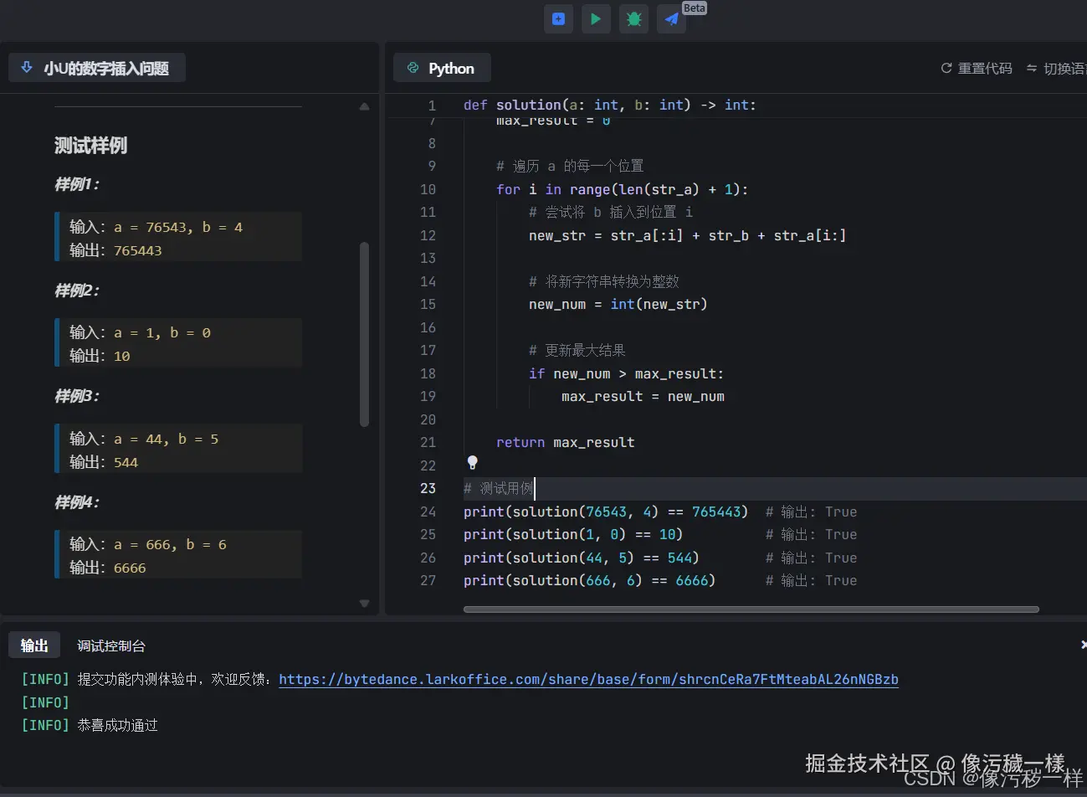Image resolution: width=1087 pixels, height=797 pixels.
Task: Click the lightbulb hint icon on line 22
Action: point(472,462)
